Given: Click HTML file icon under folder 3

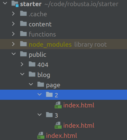Looking at the screenshot, I should point(58,125).
